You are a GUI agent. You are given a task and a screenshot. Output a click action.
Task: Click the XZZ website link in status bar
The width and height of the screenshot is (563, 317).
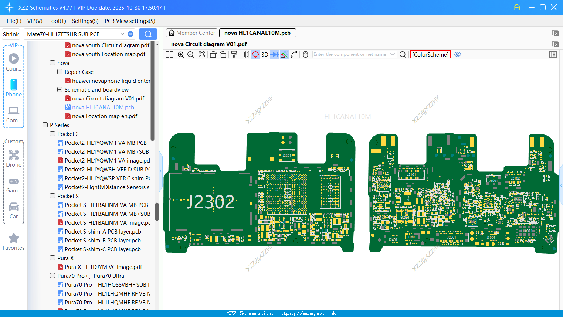pyautogui.click(x=306, y=313)
